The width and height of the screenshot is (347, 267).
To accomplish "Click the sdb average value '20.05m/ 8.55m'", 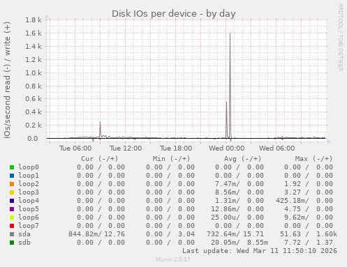I will (239, 243).
